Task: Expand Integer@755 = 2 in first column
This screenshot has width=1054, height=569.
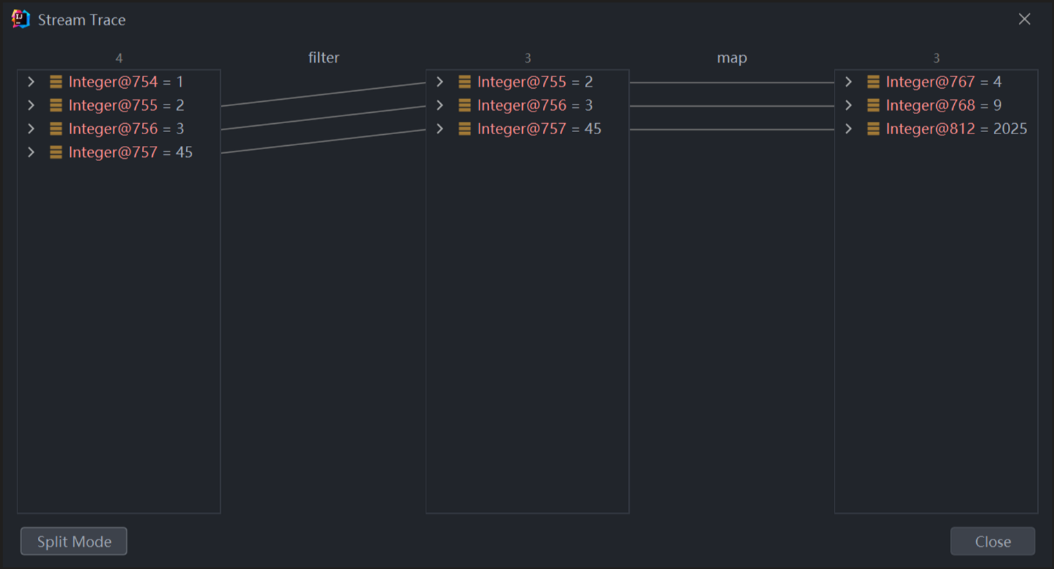Action: (x=31, y=105)
